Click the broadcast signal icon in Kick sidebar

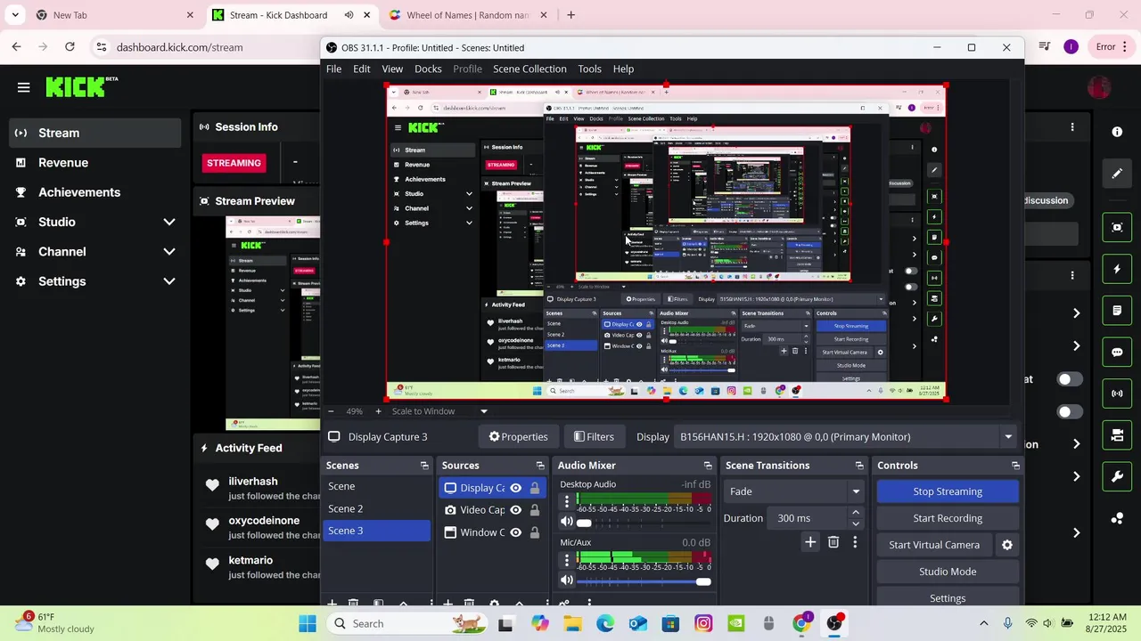1117,394
